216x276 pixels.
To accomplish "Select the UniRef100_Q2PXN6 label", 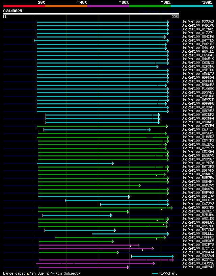I will click(x=198, y=66).
